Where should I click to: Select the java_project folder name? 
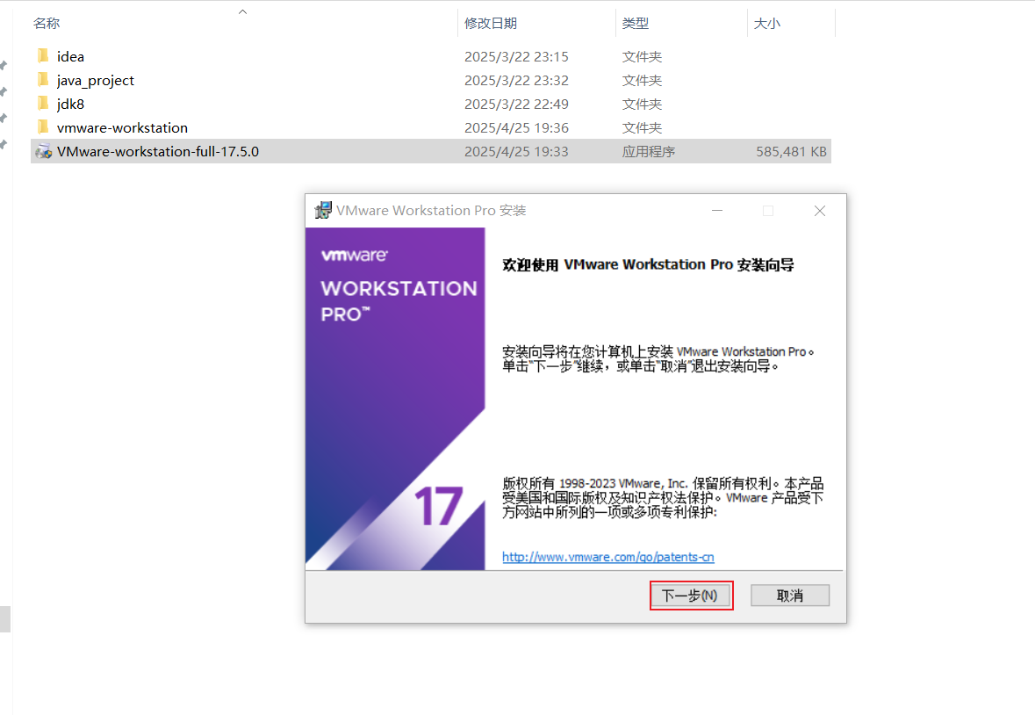96,81
